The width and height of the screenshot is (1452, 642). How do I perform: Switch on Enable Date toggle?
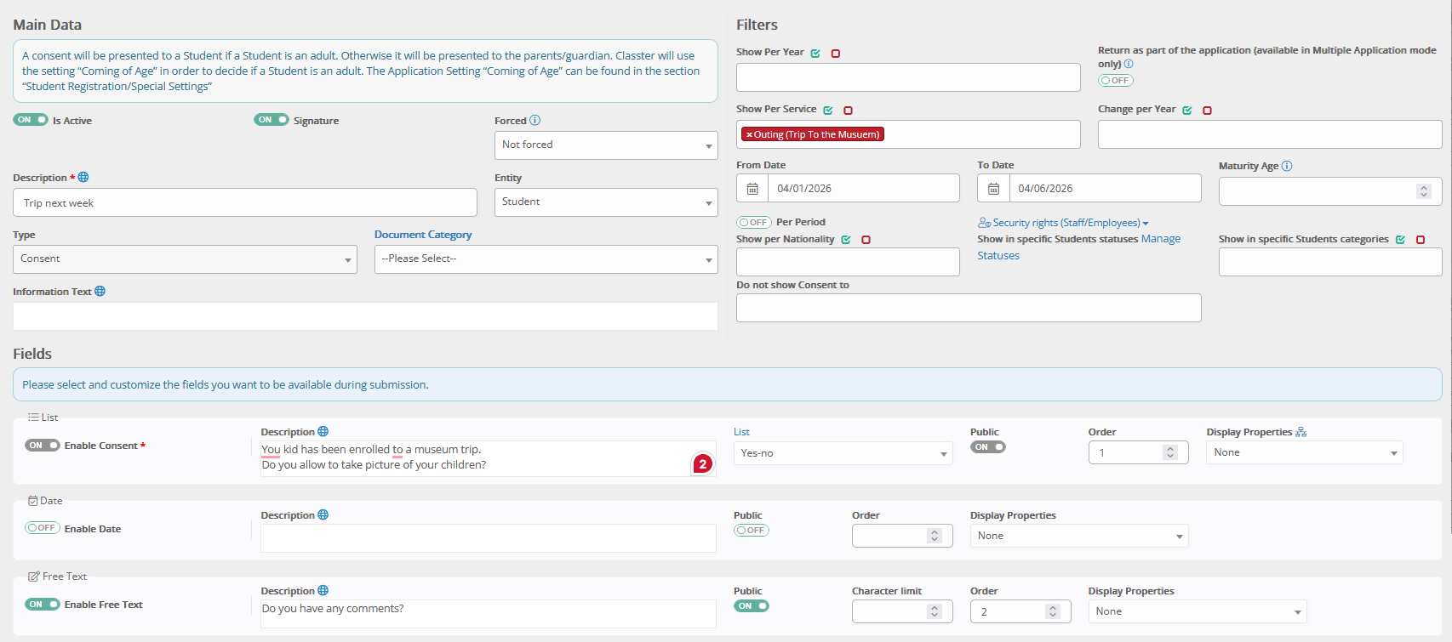tap(42, 528)
